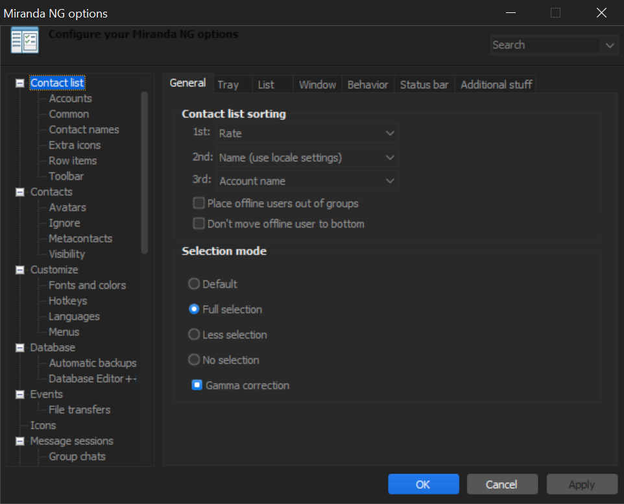Click into the Search input field
This screenshot has width=624, height=504.
click(546, 45)
